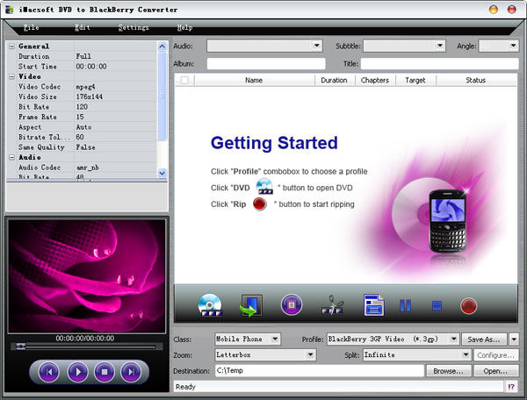
Task: Play the preview video
Action: click(78, 372)
